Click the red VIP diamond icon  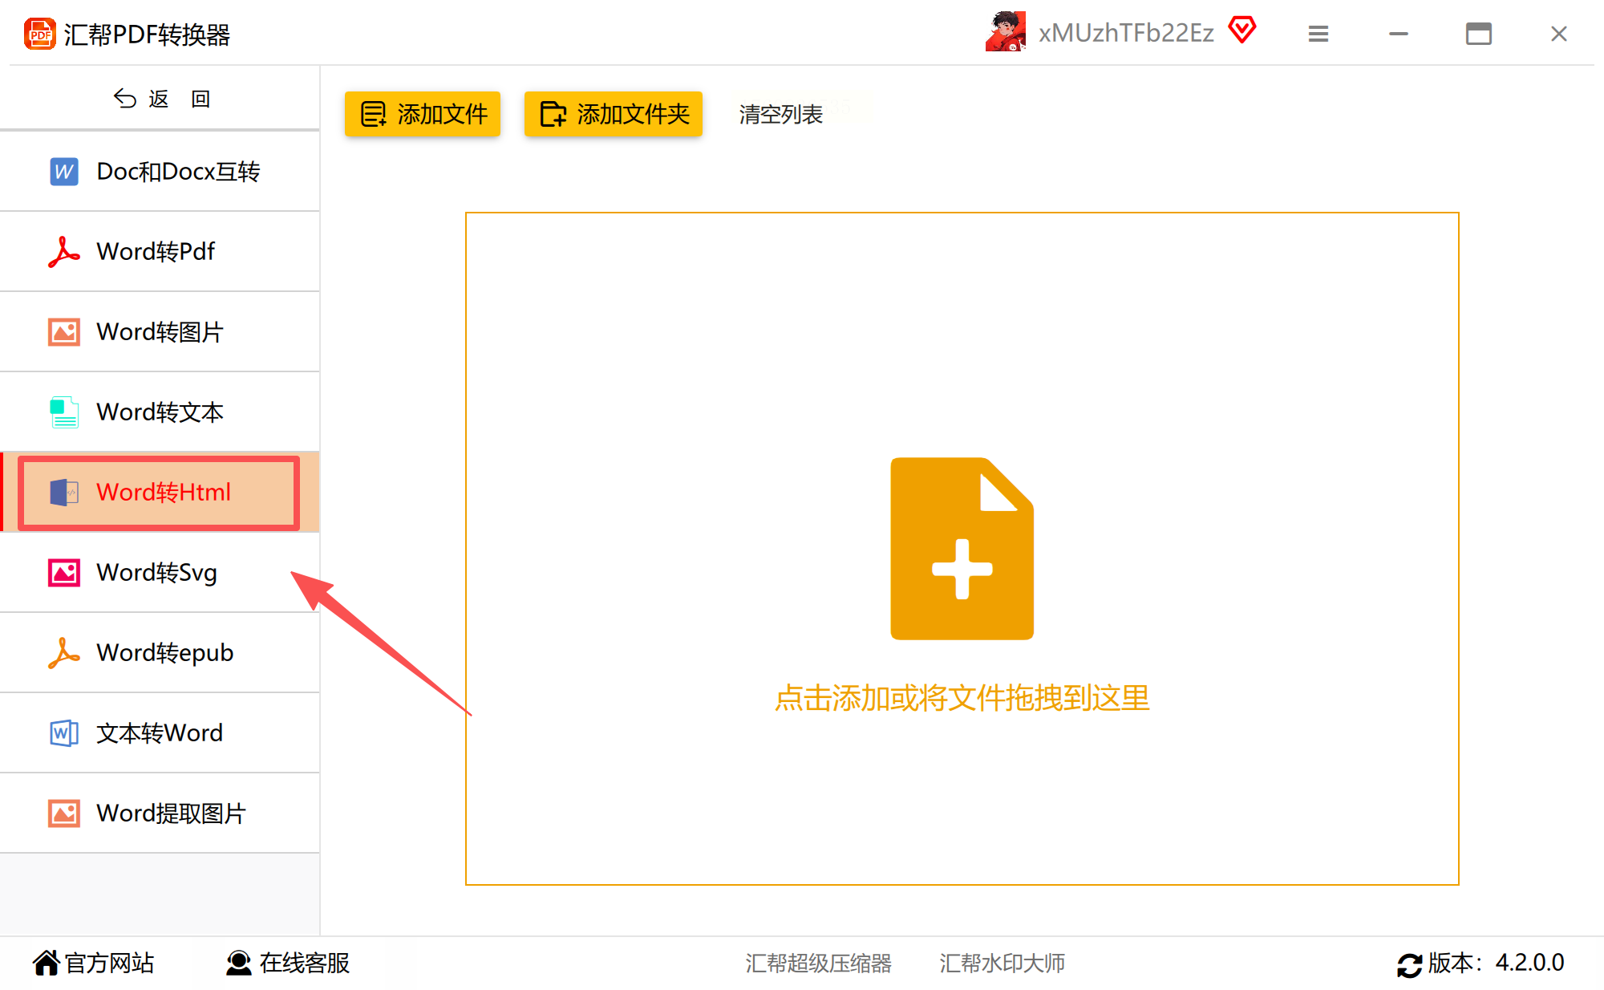tap(1241, 30)
